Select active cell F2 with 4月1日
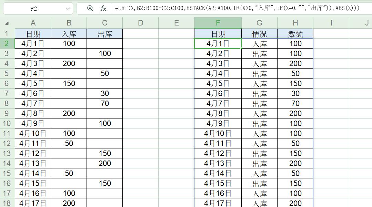 pos(218,43)
